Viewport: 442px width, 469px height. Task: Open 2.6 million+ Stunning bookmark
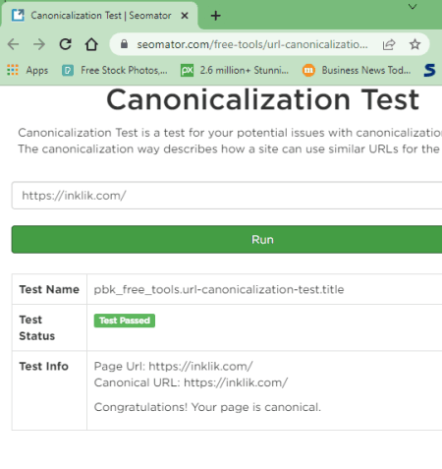[235, 70]
